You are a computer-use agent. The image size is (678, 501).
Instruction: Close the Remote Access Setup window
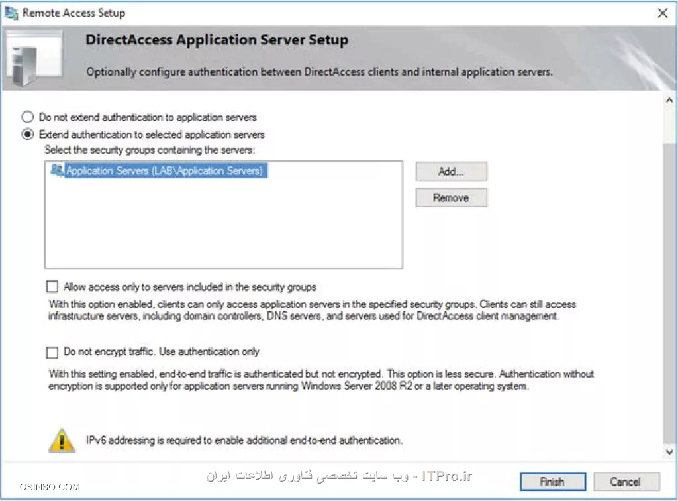(662, 13)
